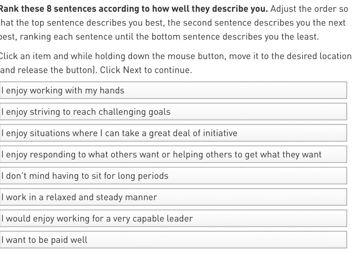Click the paragraph explaining how to move items
354x253 pixels.
click(174, 63)
